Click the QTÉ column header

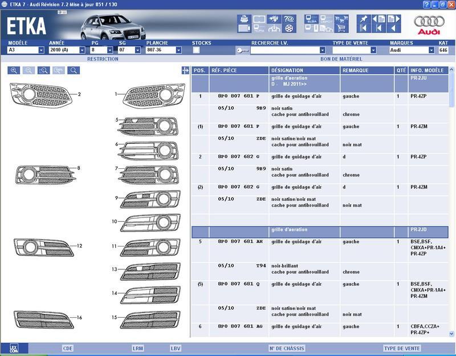(401, 70)
